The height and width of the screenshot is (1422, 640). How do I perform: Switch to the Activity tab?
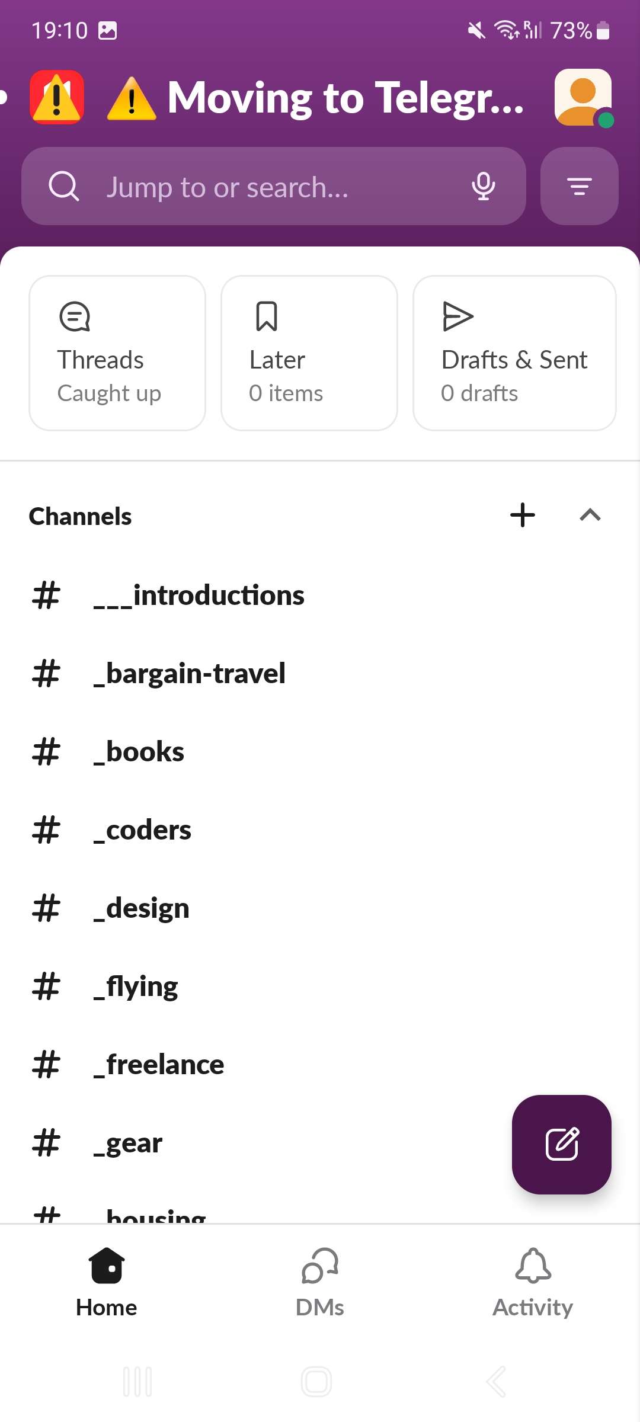coord(533,1283)
